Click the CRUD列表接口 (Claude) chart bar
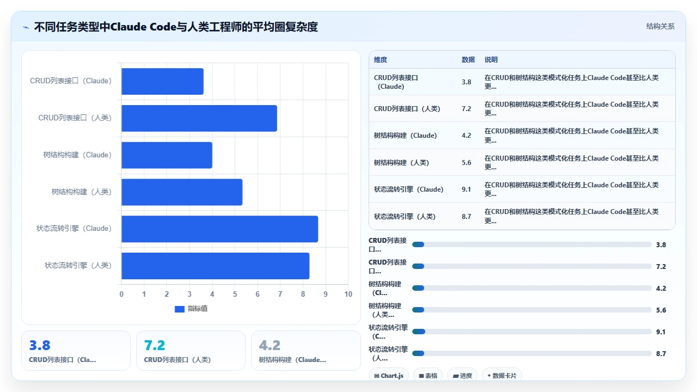Screen dimensions: 697x392 tap(162, 81)
